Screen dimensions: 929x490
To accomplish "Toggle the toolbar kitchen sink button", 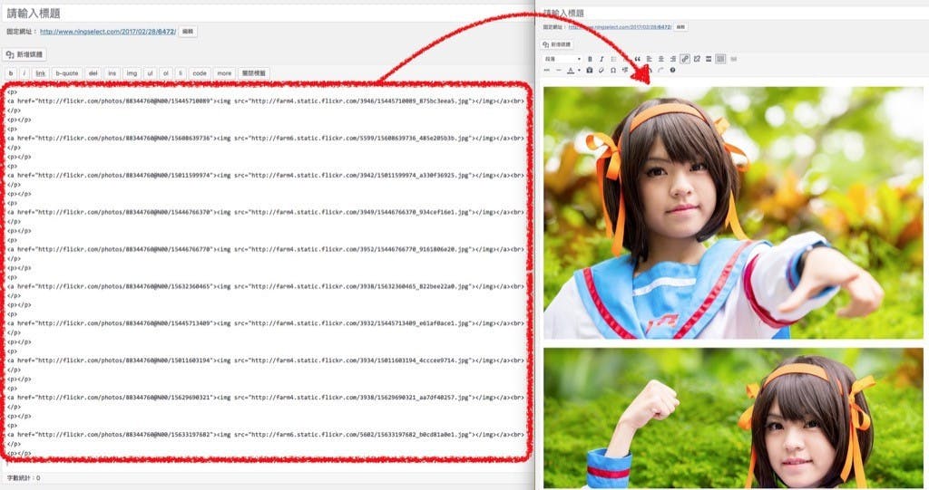I will click(720, 59).
